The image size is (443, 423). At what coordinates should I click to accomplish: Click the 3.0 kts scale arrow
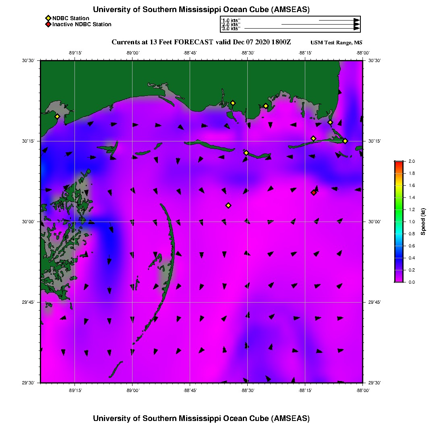coord(302,29)
